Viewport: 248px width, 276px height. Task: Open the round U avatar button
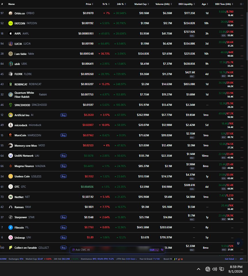(x=238, y=243)
